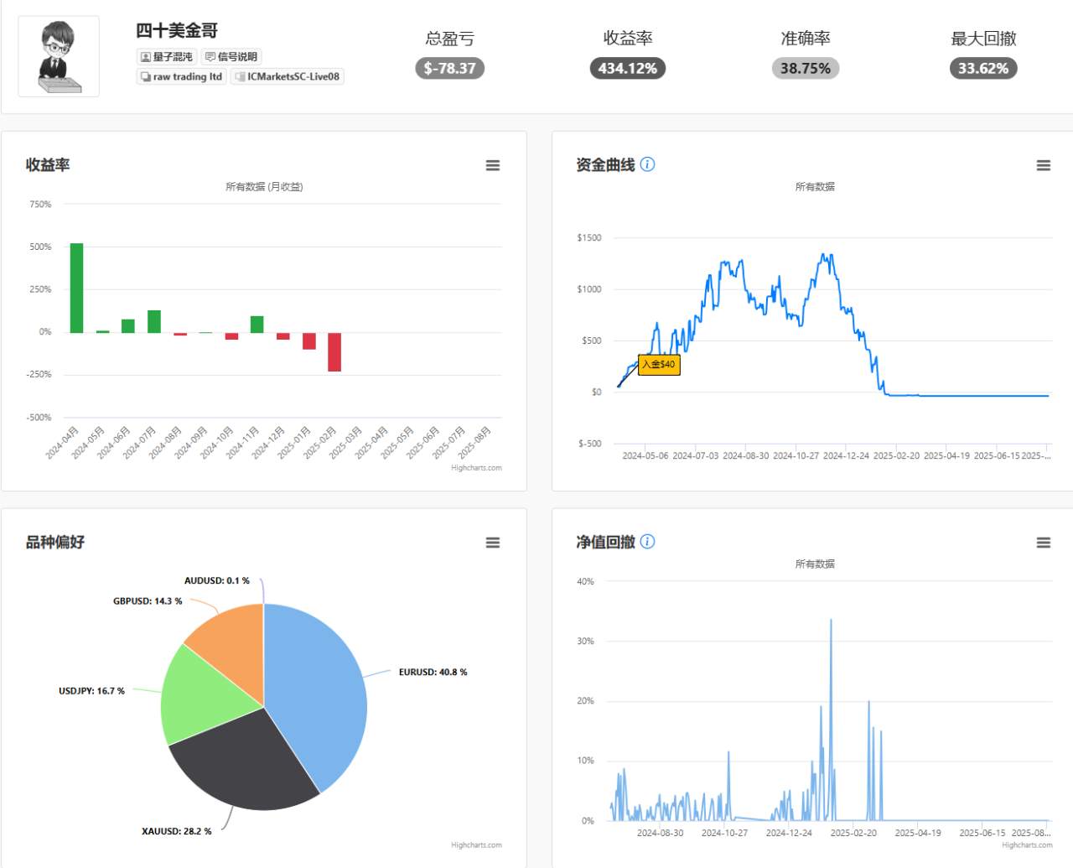Open Highcharts.com link under 收益率 chart
1073x868 pixels.
(476, 468)
